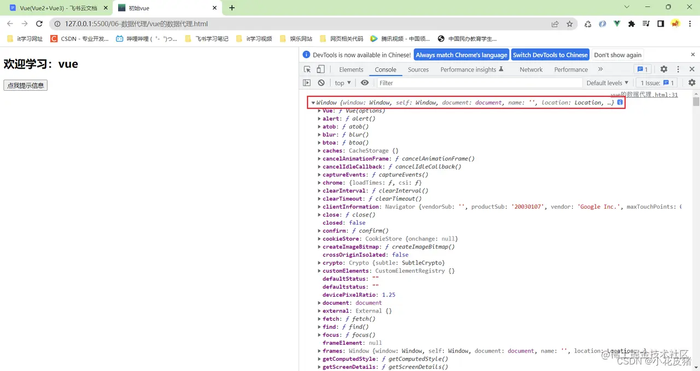Open the profile avatar menu
This screenshot has width=700, height=371.
[675, 23]
